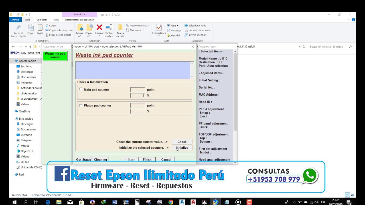Click Explorer back arrow navigation

pyautogui.click(x=13, y=47)
